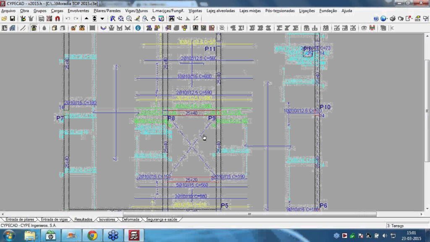
Task: Open the Pilares/Paredes menu
Action: click(107, 11)
